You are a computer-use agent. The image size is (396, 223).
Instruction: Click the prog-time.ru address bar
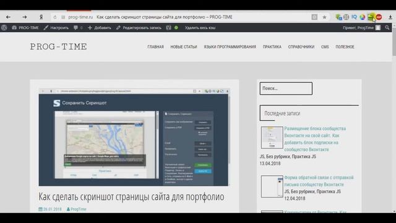(x=182, y=17)
